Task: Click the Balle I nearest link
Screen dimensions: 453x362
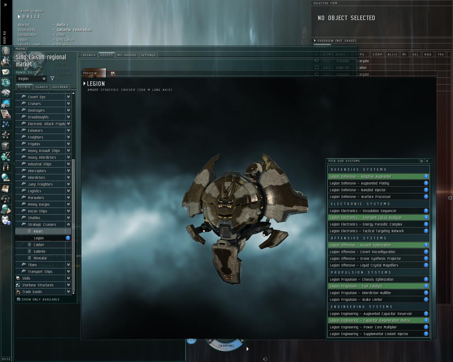Action: pyautogui.click(x=63, y=25)
